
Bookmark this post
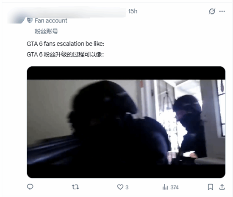point(211,187)
